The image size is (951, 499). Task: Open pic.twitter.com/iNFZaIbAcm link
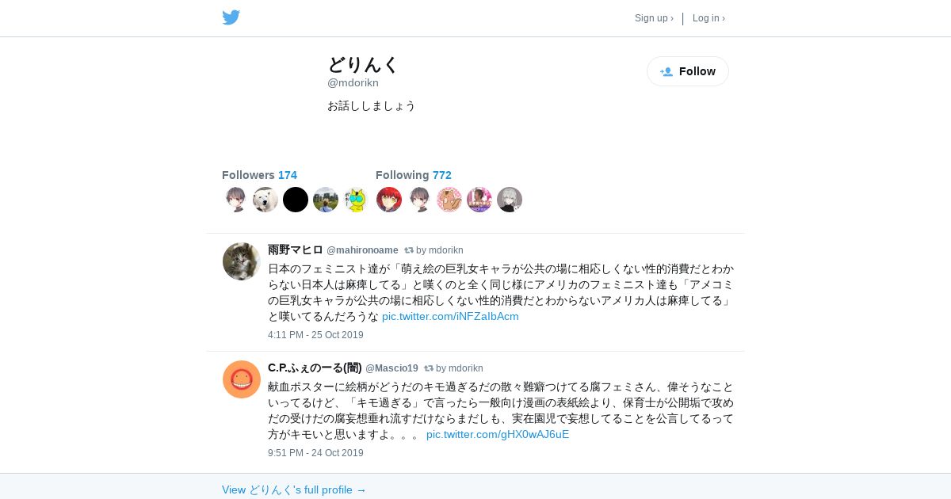(450, 316)
